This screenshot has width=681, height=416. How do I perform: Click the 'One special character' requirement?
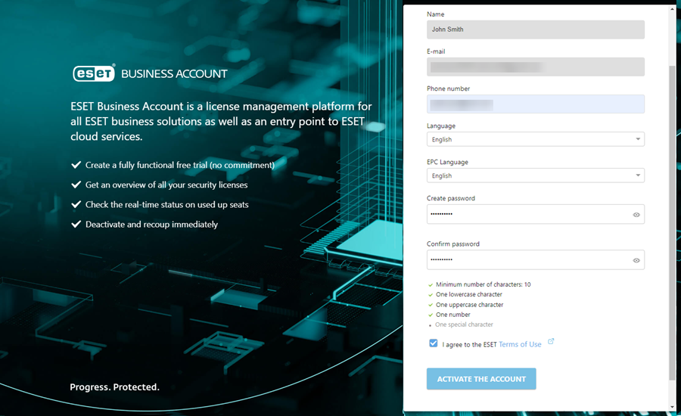click(x=464, y=324)
